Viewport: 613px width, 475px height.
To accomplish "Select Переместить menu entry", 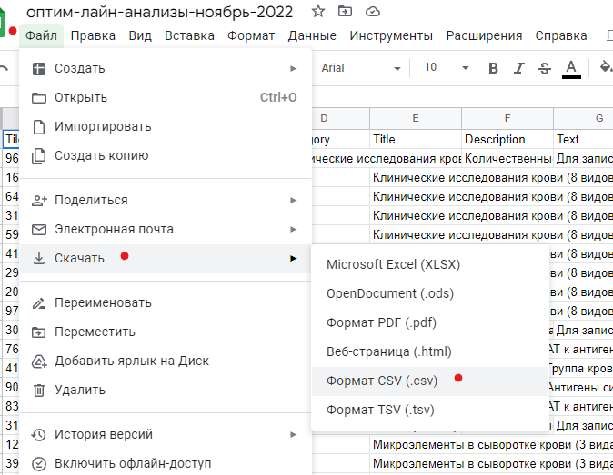I will click(166, 332).
